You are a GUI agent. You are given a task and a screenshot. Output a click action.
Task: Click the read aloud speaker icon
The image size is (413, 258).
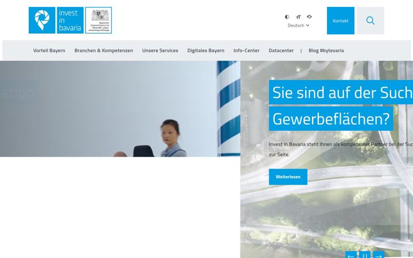click(309, 17)
